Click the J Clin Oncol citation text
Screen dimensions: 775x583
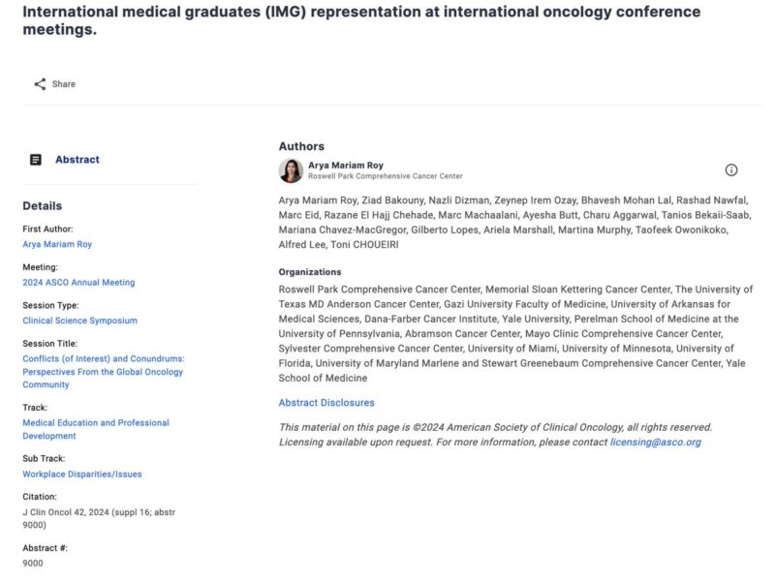pos(99,518)
